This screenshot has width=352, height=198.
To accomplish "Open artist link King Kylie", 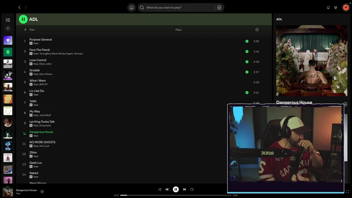I will click(45, 125).
